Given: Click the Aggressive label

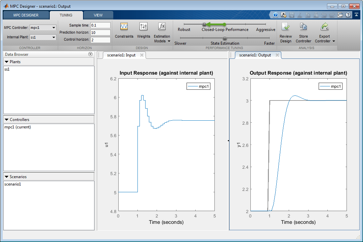Looking at the screenshot, I should point(266,30).
